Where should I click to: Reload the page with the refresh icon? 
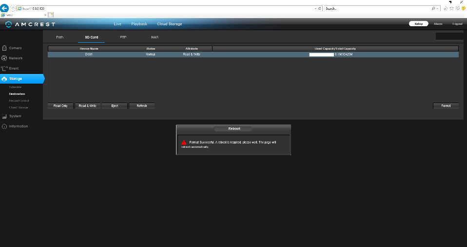coord(320,8)
